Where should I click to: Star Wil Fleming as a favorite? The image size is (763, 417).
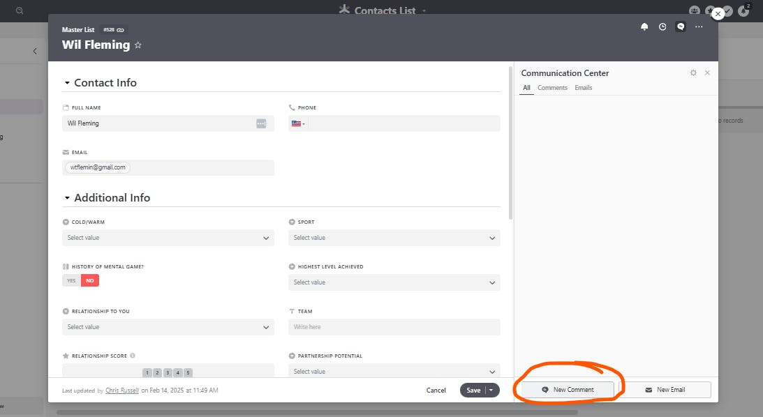[x=138, y=45]
